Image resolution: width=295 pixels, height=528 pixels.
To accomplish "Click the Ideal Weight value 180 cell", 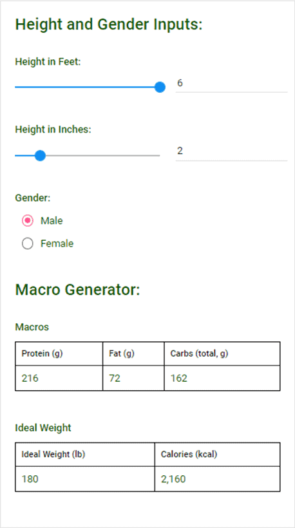I will point(85,479).
